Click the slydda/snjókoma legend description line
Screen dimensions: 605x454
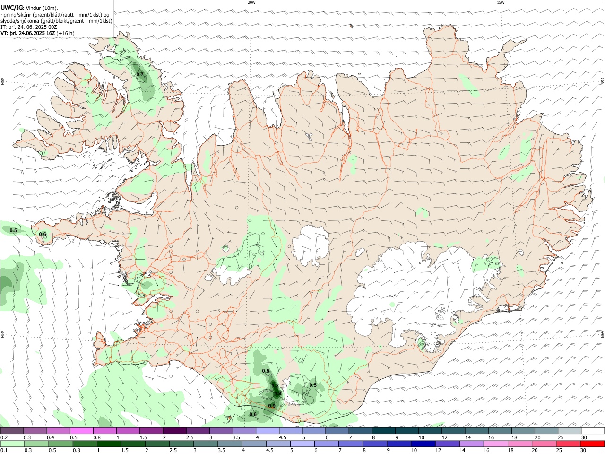[x=56, y=21]
